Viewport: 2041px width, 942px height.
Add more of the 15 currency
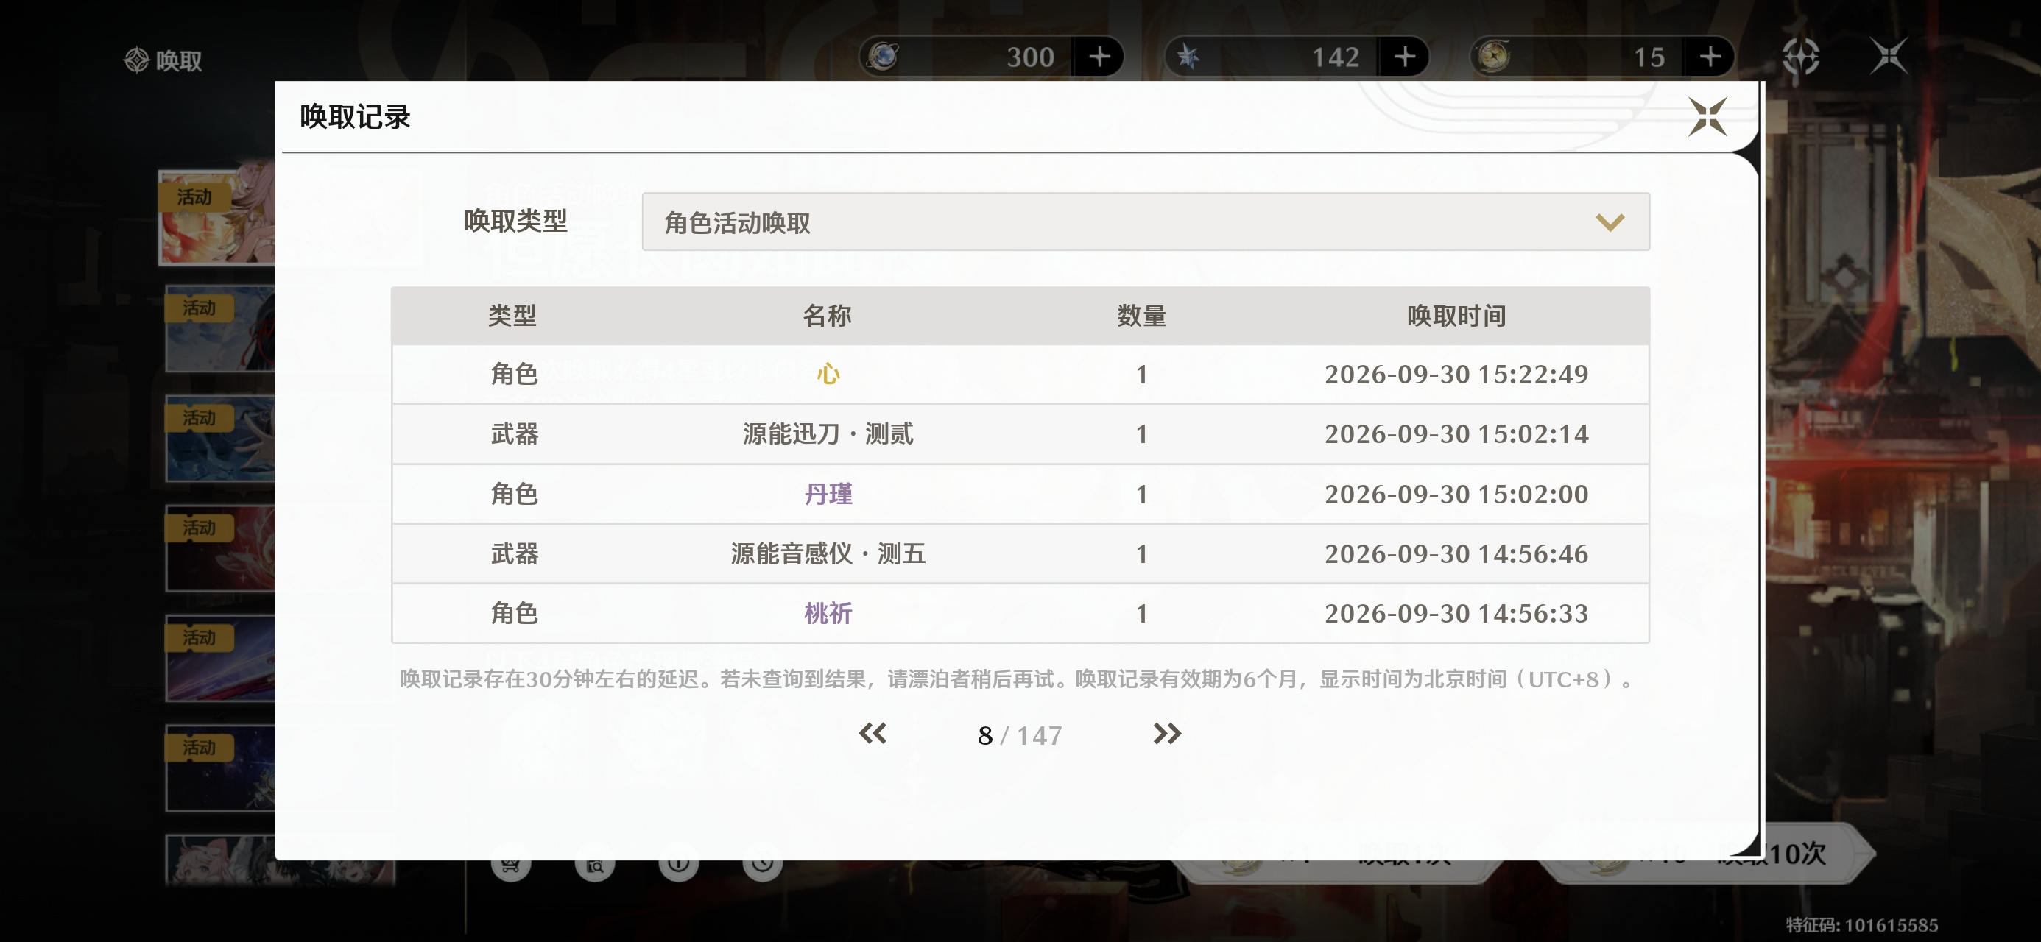pyautogui.click(x=1710, y=57)
